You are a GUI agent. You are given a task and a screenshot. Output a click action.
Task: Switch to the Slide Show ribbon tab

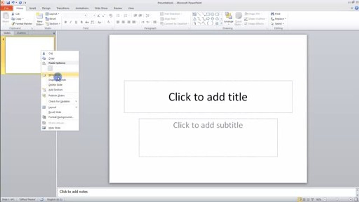pyautogui.click(x=101, y=8)
